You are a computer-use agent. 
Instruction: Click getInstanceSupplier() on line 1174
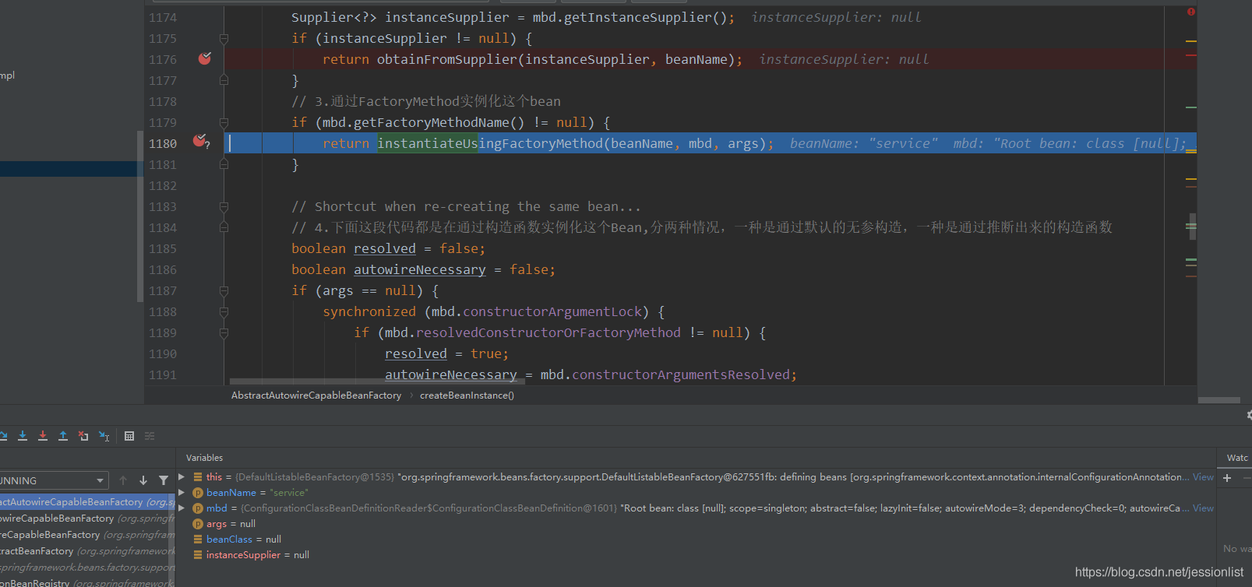[x=645, y=17]
